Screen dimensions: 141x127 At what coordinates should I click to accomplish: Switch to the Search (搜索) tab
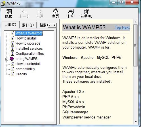tap(43, 25)
